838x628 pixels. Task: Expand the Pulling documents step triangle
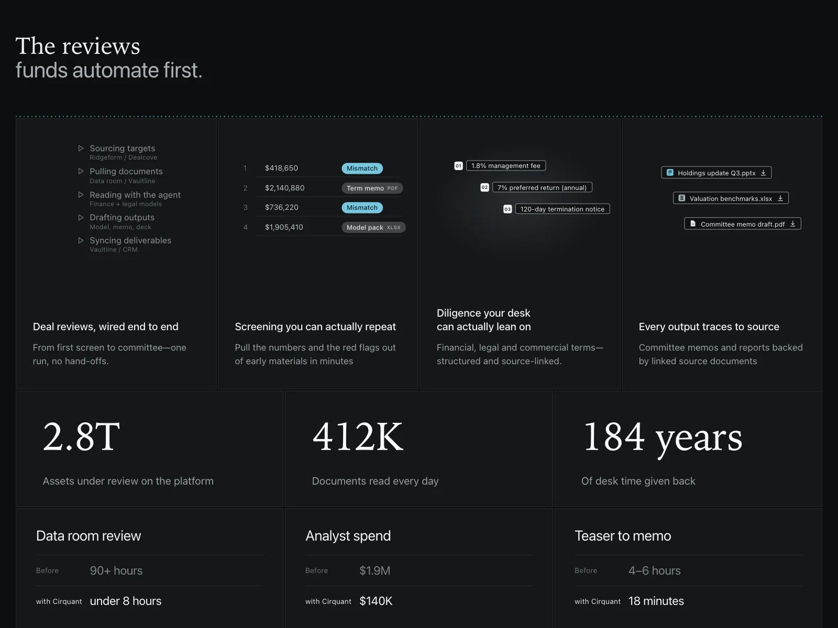coord(81,171)
